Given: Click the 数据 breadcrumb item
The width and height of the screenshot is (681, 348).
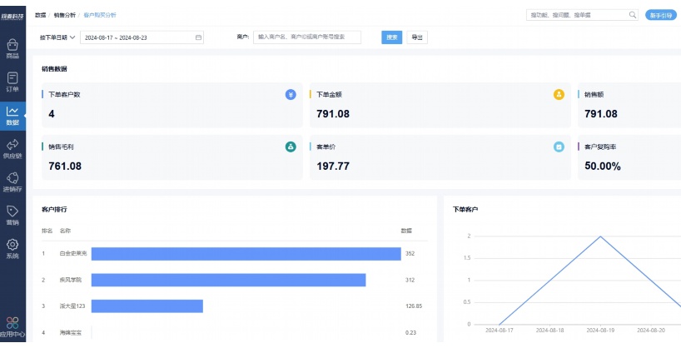Looking at the screenshot, I should [x=41, y=15].
